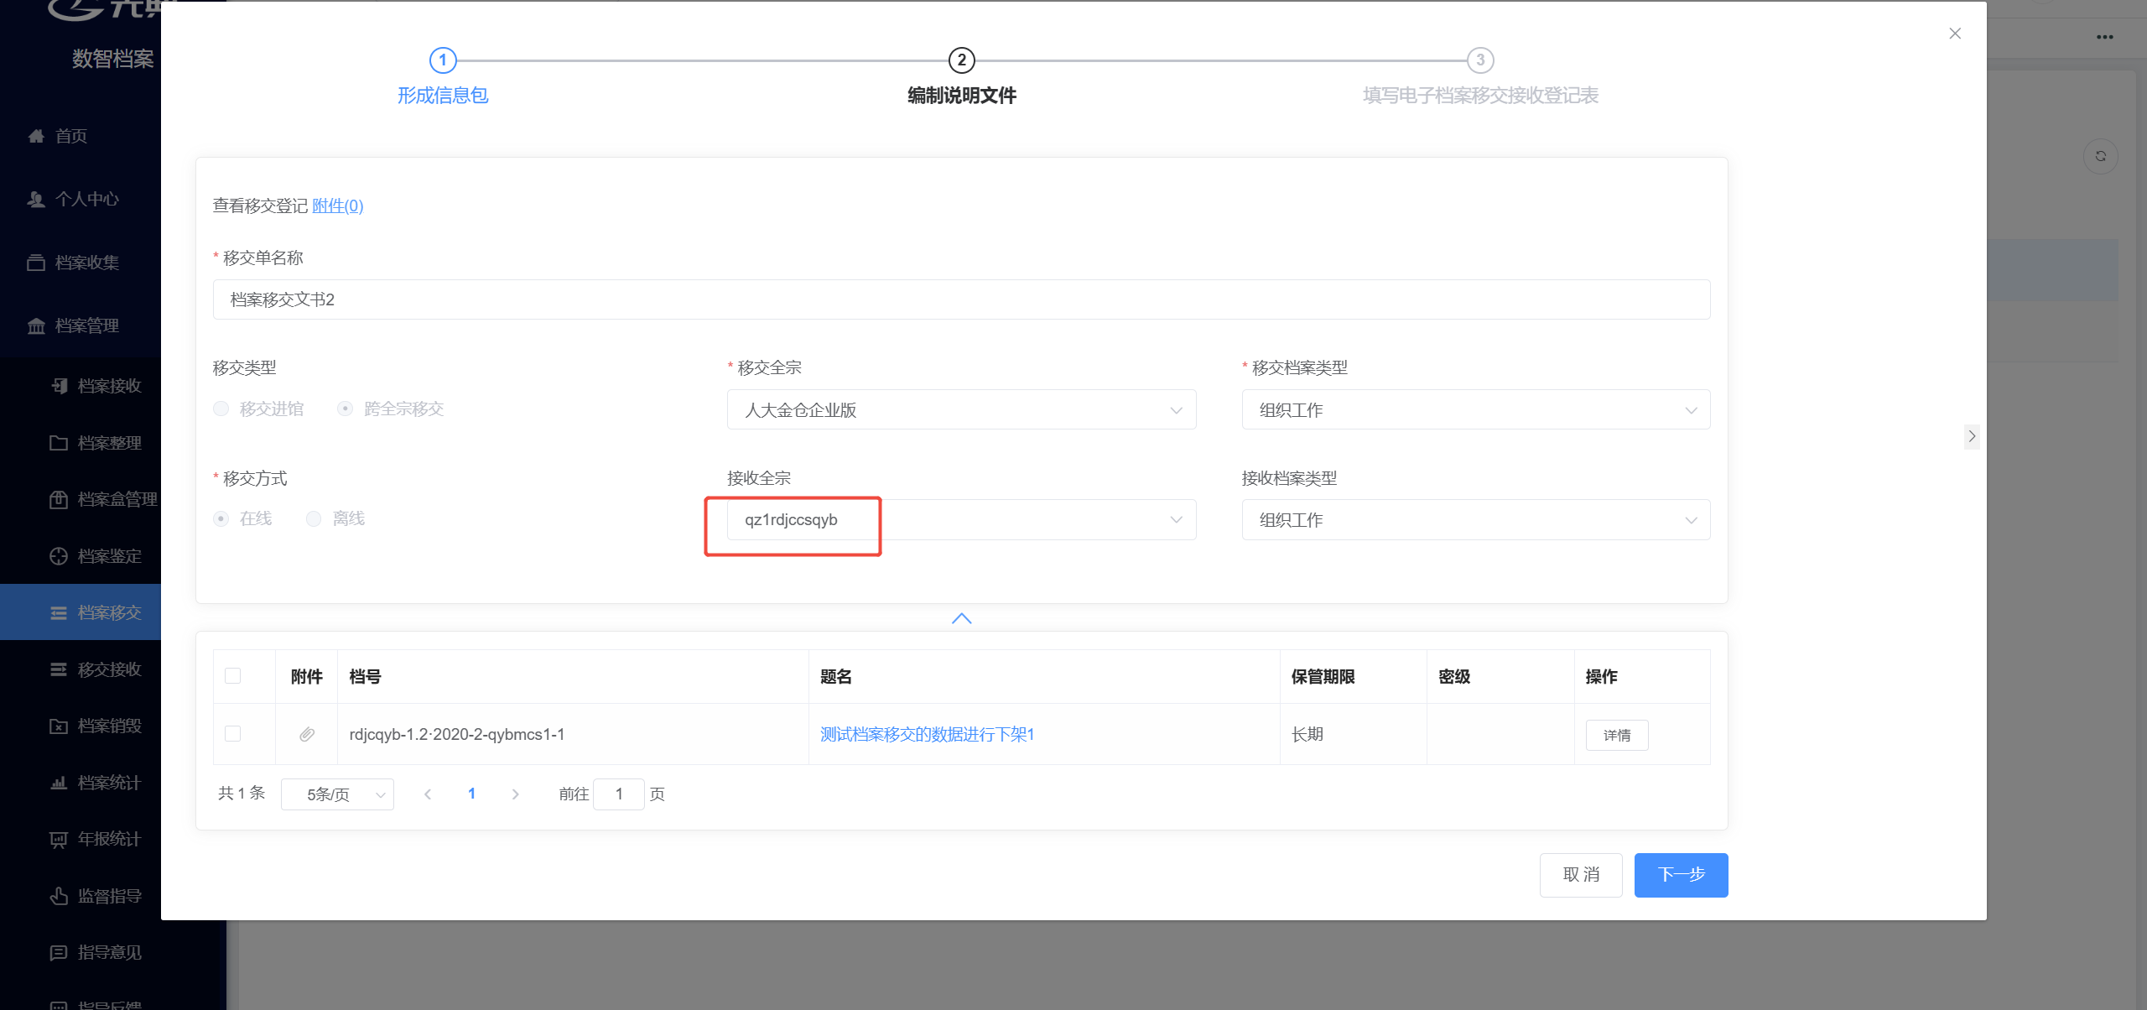Click 取消 button
This screenshot has width=2147, height=1010.
click(x=1581, y=875)
